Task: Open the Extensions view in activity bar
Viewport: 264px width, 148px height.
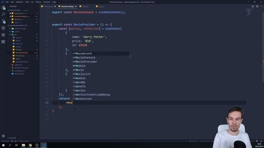Action: [x=3, y=35]
